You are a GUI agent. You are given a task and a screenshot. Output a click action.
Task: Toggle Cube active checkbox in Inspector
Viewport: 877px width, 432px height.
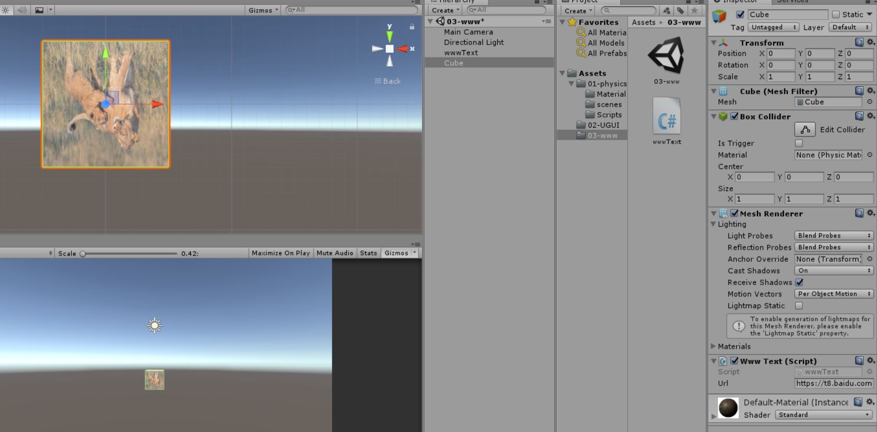(740, 14)
